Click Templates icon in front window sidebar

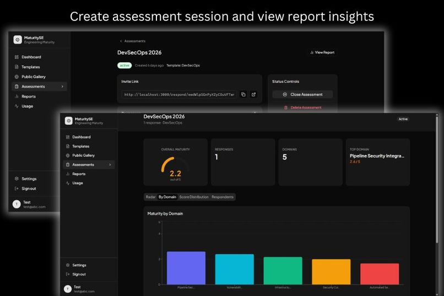pos(68,146)
